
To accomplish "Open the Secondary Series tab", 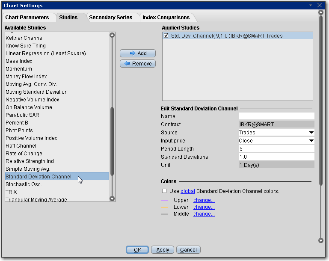I will pos(110,18).
